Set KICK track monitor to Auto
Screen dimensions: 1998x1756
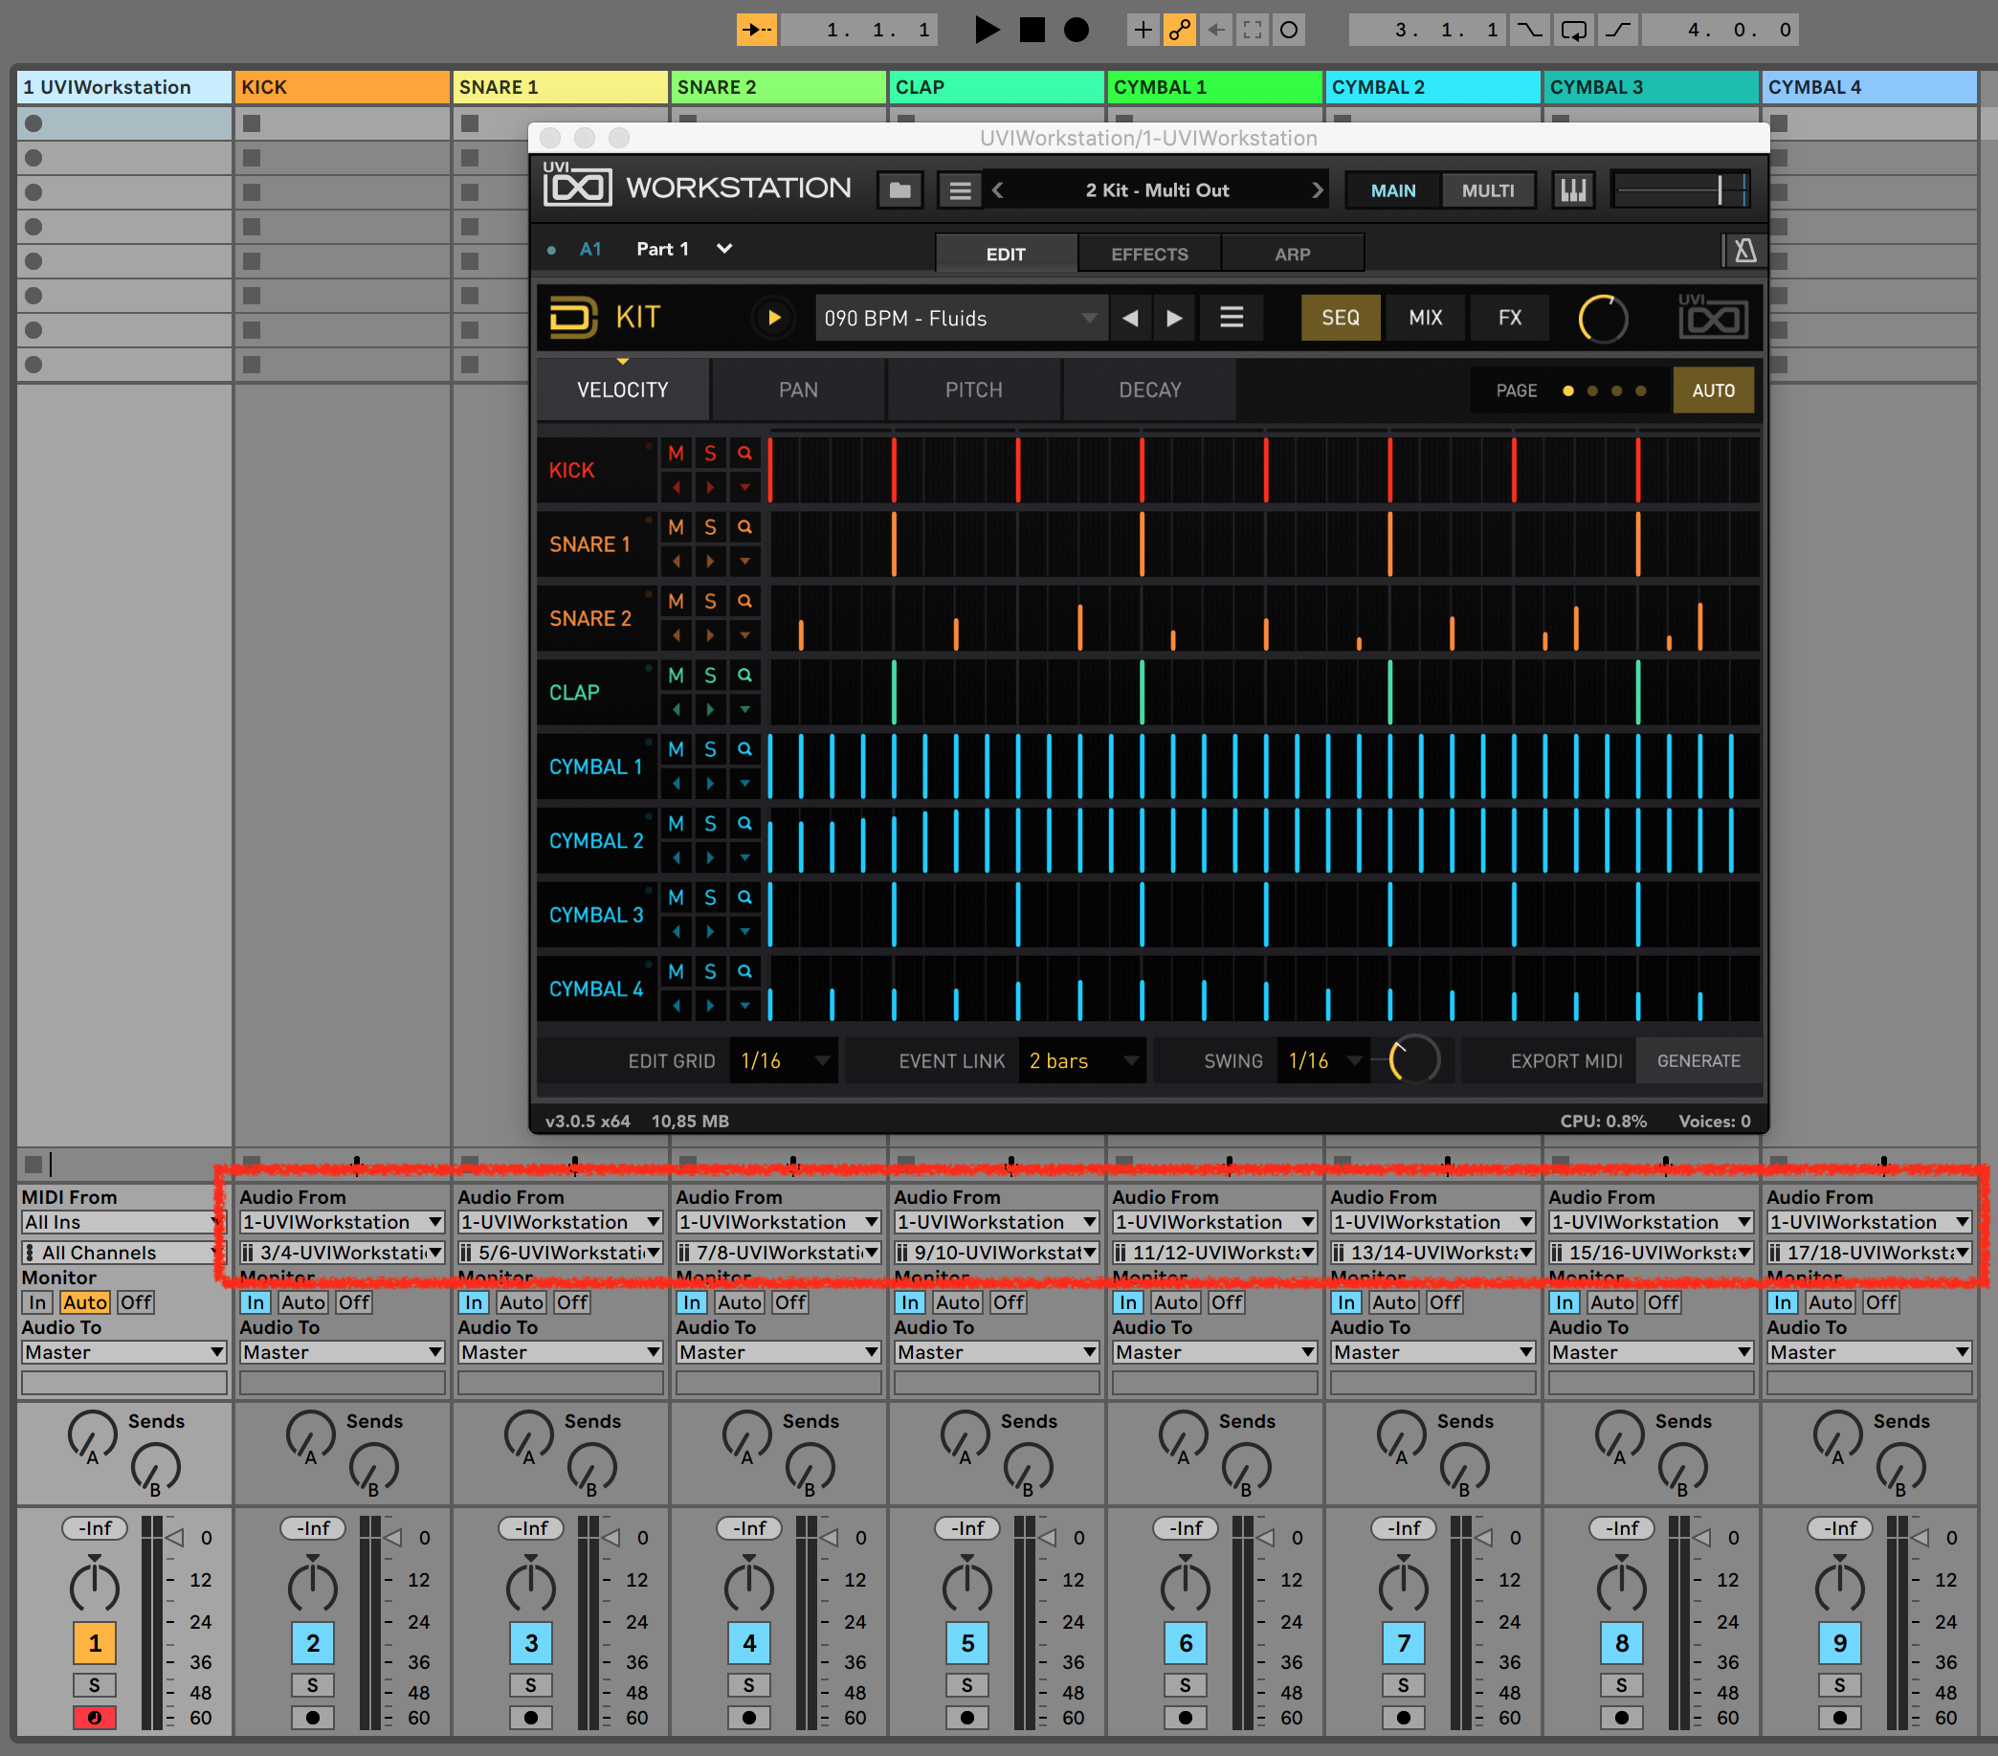[303, 1302]
